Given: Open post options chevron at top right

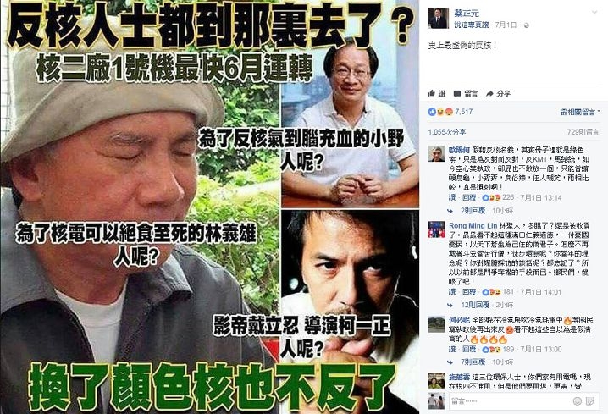Looking at the screenshot, I should [x=594, y=13].
